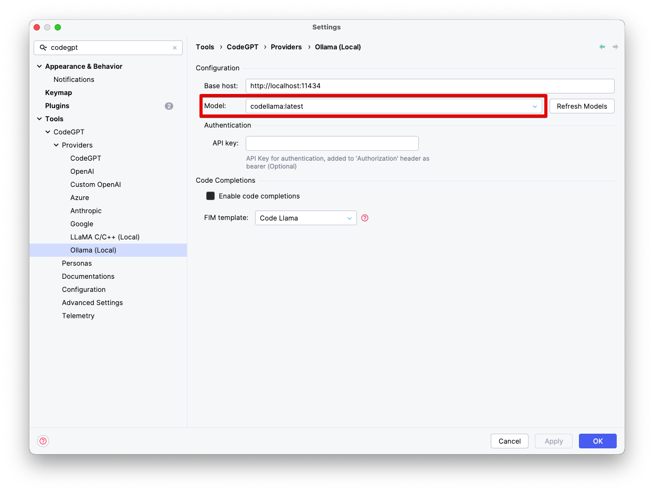Open the Model dropdown codellama:latest
The width and height of the screenshot is (654, 493).
394,106
